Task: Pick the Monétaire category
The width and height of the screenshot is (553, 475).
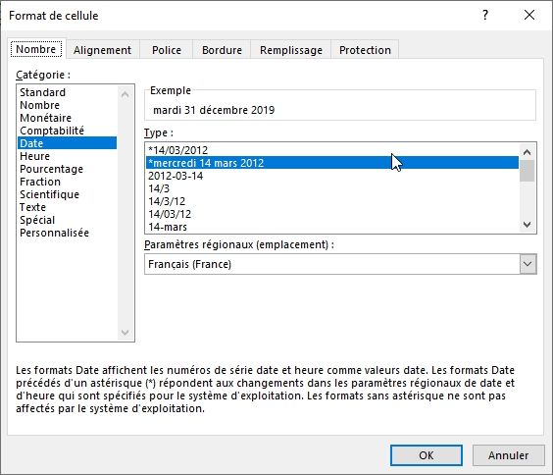Action: [67, 118]
